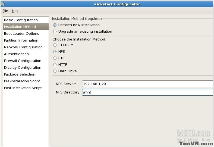Click the Kickstart Configurator title bar icon
The image size is (214, 147).
(3, 4)
